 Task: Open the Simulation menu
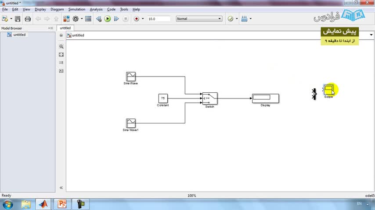click(76, 9)
